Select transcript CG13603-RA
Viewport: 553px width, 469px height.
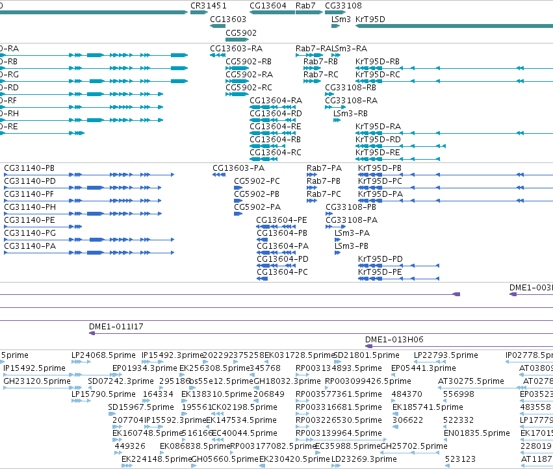point(236,49)
